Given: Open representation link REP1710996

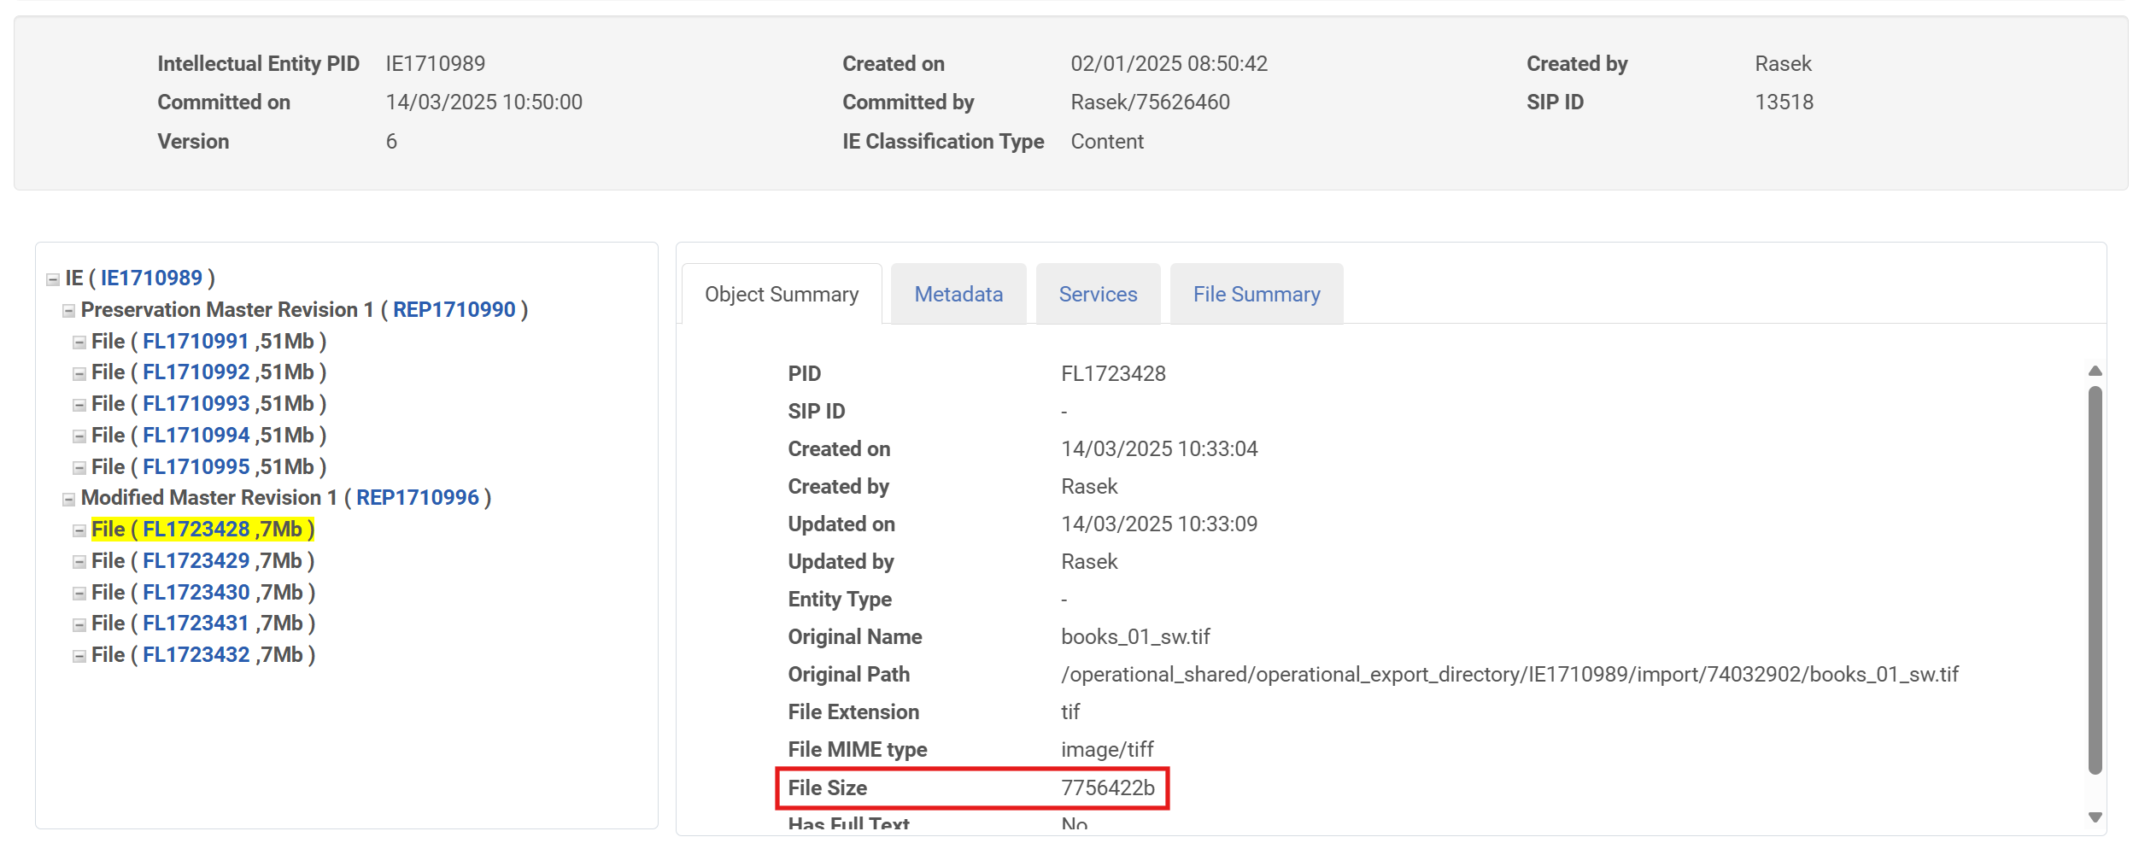Looking at the screenshot, I should [417, 498].
